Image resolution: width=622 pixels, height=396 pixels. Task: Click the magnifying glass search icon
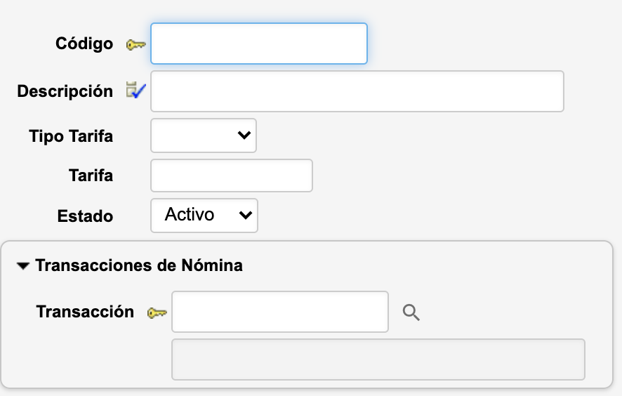click(411, 312)
